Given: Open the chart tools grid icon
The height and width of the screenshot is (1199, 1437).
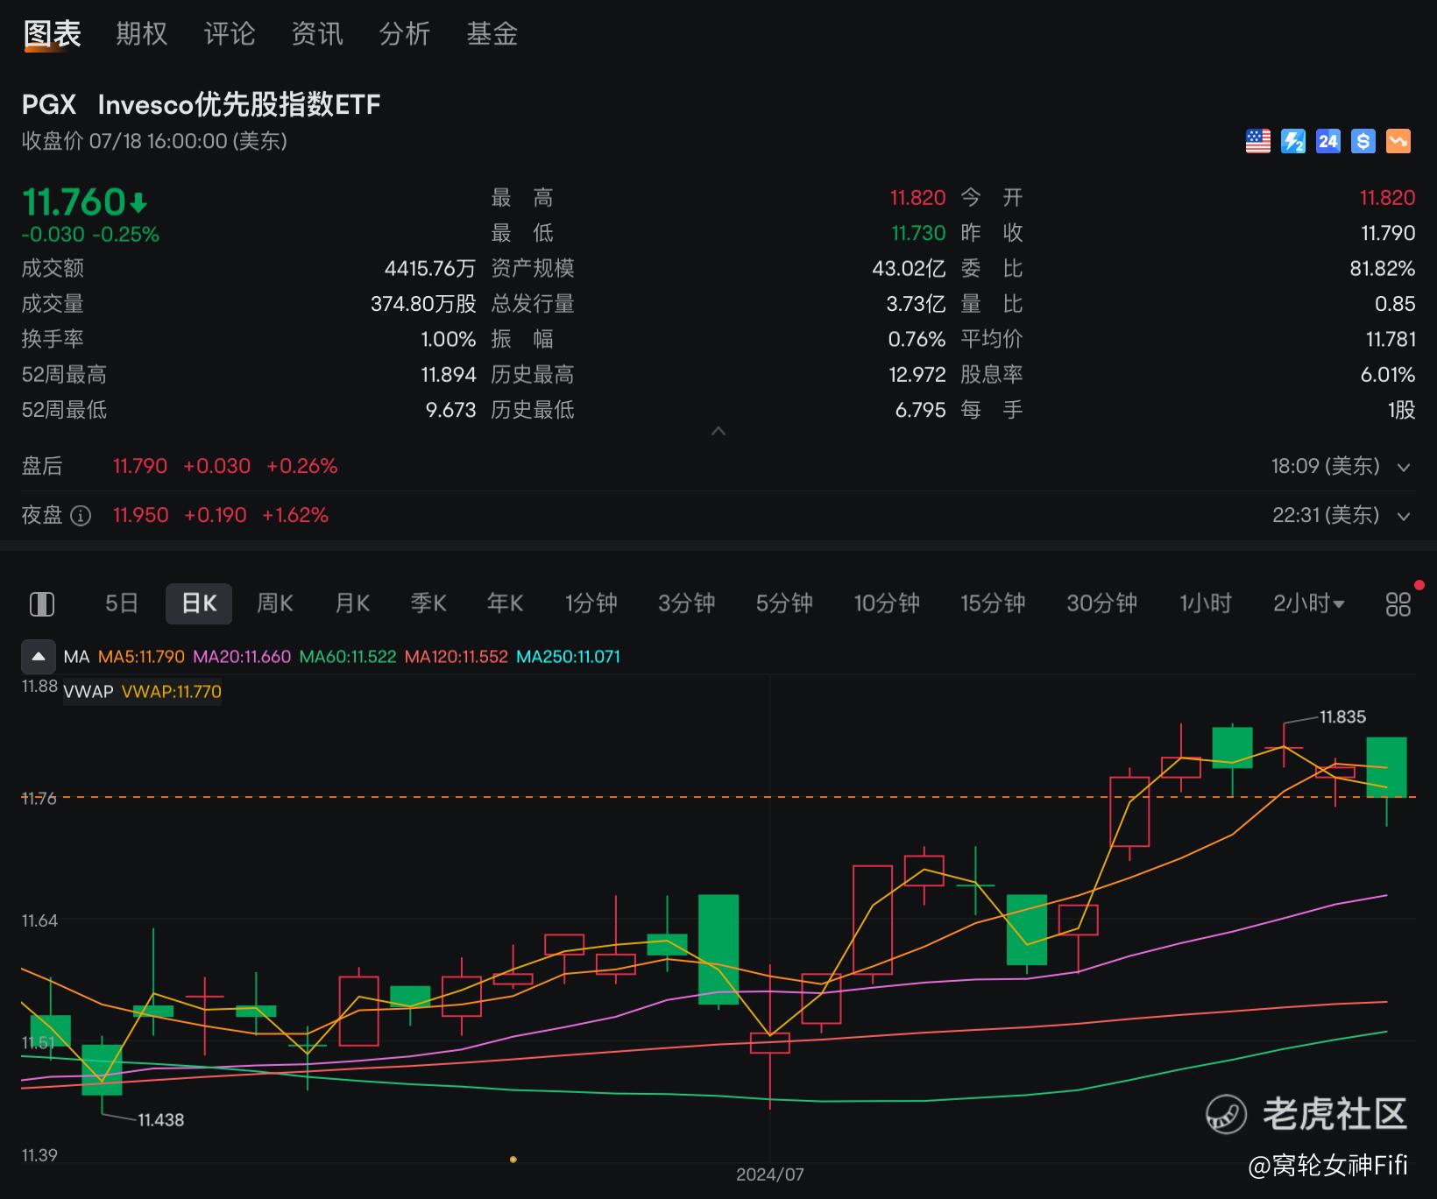Looking at the screenshot, I should coord(1398,603).
